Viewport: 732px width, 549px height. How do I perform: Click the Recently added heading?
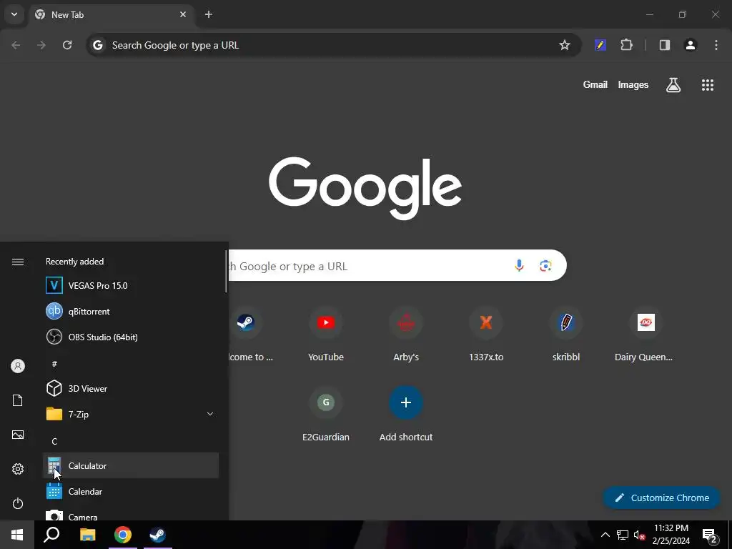point(74,262)
